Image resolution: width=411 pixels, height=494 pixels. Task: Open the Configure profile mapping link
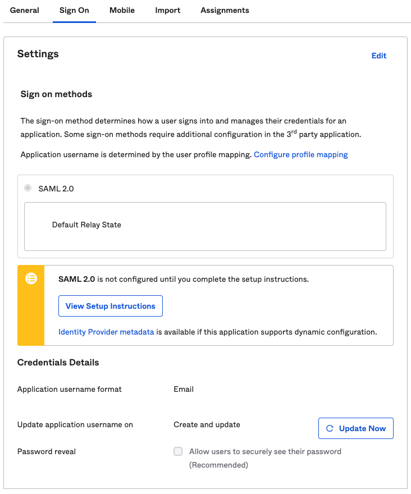301,154
